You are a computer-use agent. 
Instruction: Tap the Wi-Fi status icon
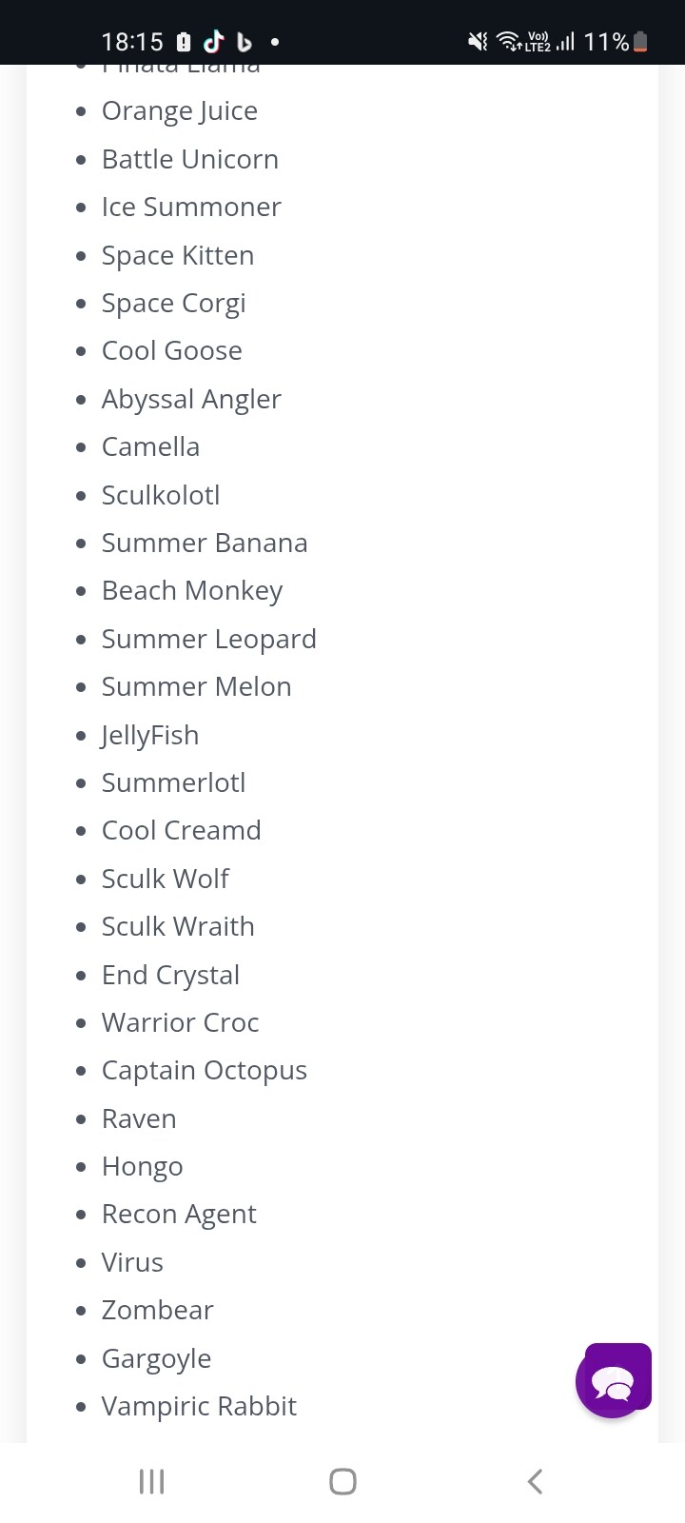pyautogui.click(x=509, y=41)
